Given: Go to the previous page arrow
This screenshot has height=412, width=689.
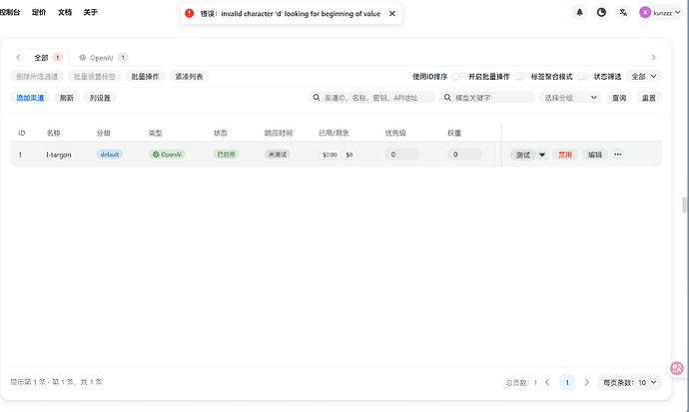Looking at the screenshot, I should (547, 382).
